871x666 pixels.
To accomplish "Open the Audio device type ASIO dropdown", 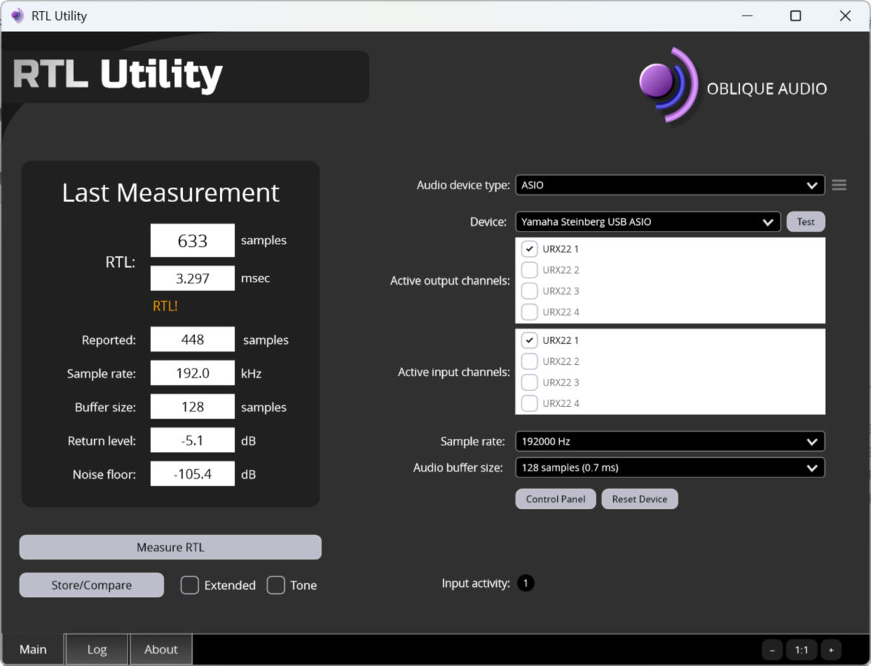I will click(x=670, y=185).
